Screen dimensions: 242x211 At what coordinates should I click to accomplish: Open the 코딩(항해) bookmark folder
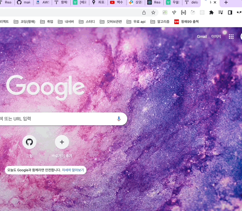(x=24, y=22)
